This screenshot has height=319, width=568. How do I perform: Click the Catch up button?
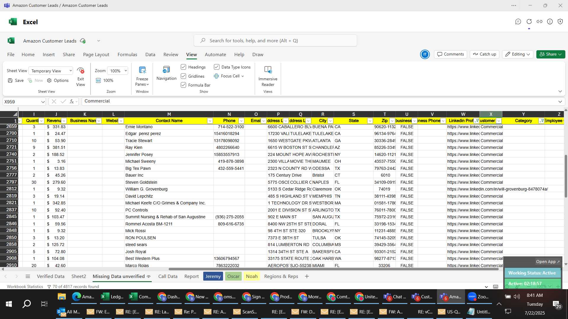485,54
